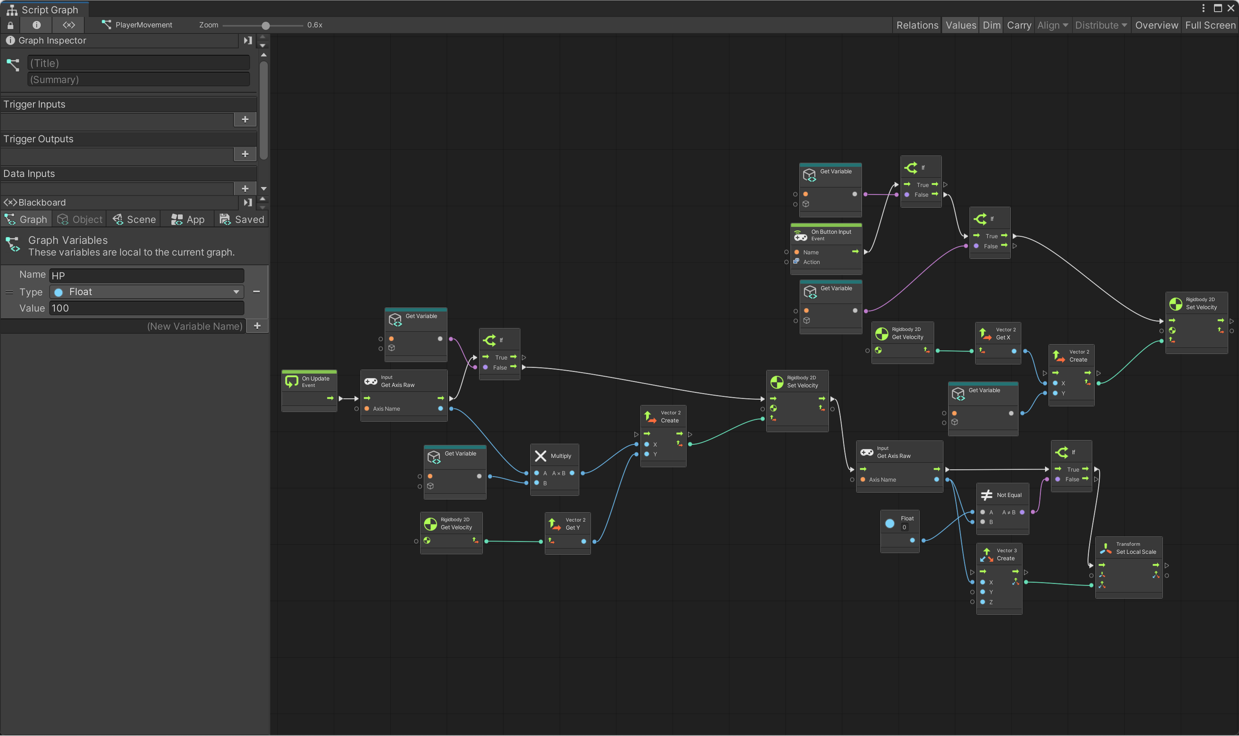This screenshot has height=736, width=1239.
Task: Add a new Trigger Inputs entry
Action: (245, 119)
